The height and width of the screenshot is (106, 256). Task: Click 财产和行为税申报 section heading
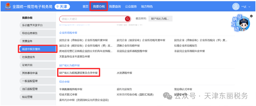pos(70,65)
